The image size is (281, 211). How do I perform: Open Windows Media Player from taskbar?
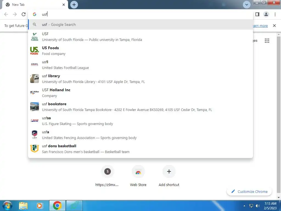click(40, 206)
